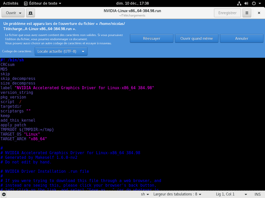The height and width of the screenshot is (198, 265).
Task: Open the sh language selector
Action: click(145, 194)
